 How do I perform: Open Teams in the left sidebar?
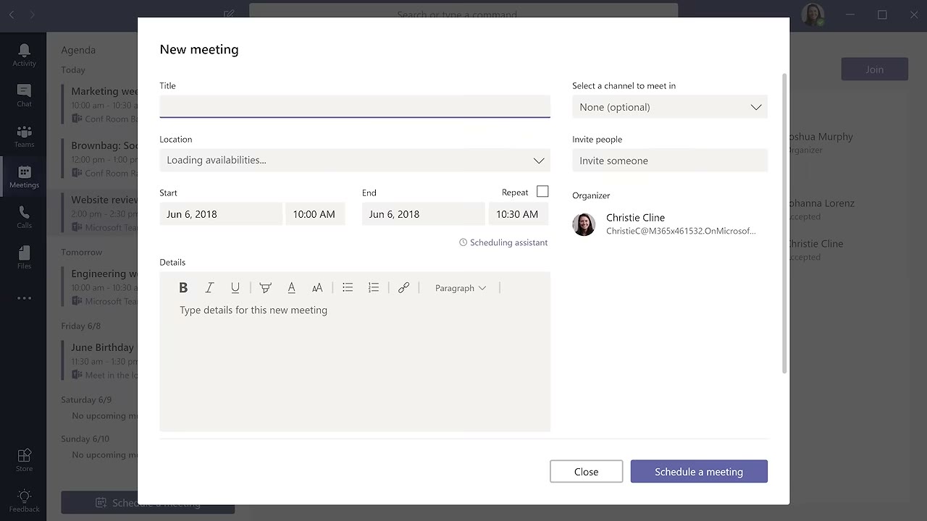[24, 135]
